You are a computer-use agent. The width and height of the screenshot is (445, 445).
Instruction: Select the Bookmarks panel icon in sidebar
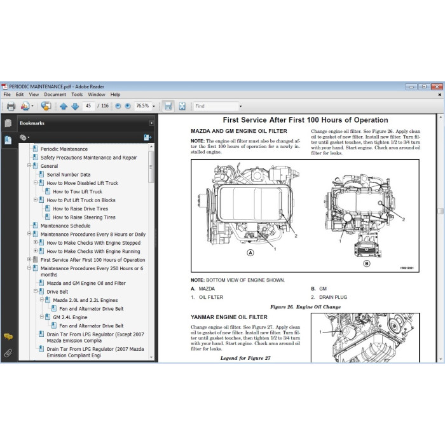8,140
